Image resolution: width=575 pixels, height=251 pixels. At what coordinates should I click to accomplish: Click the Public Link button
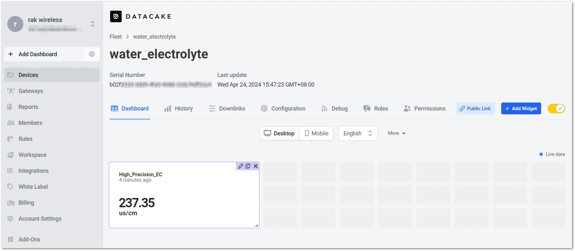coord(475,109)
